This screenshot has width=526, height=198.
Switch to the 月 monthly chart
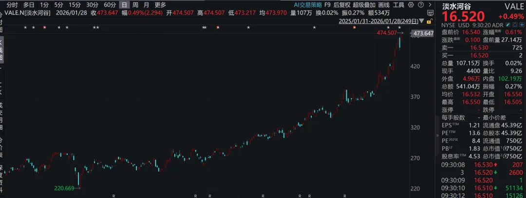146,5
